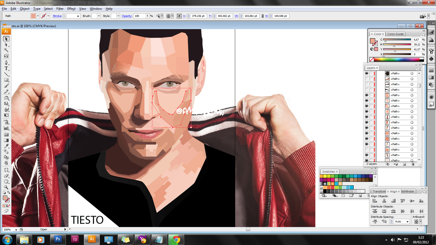Select the Type tool
Image resolution: width=436 pixels, height=245 pixels.
[6, 68]
